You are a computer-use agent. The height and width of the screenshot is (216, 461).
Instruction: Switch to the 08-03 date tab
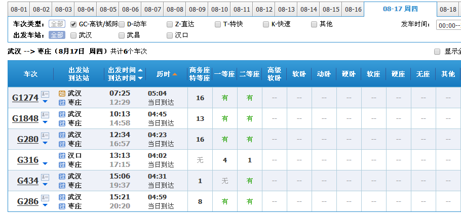coord(63,10)
